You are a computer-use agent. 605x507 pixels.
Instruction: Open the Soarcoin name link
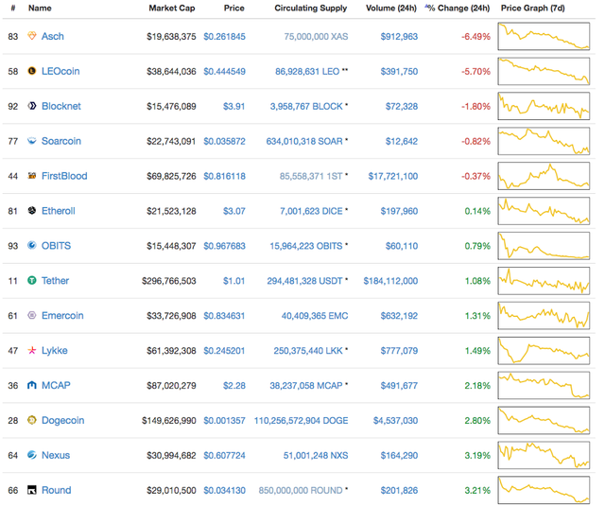pos(61,141)
